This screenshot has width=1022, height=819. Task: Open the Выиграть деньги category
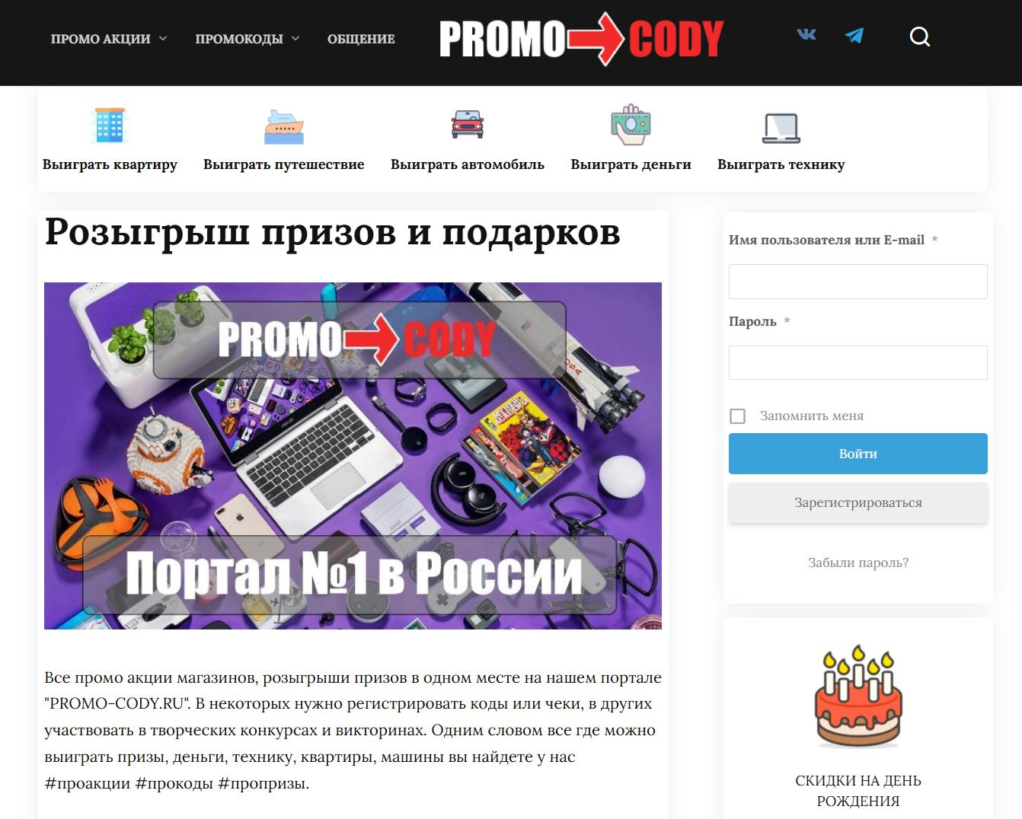coord(631,164)
